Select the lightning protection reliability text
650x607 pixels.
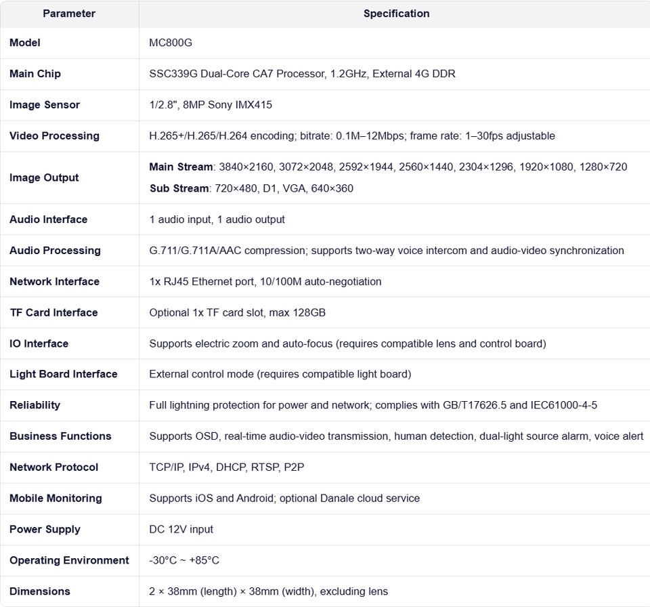(x=373, y=405)
